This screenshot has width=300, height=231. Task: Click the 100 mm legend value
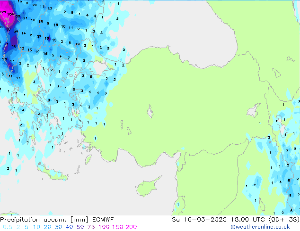pos(104,227)
